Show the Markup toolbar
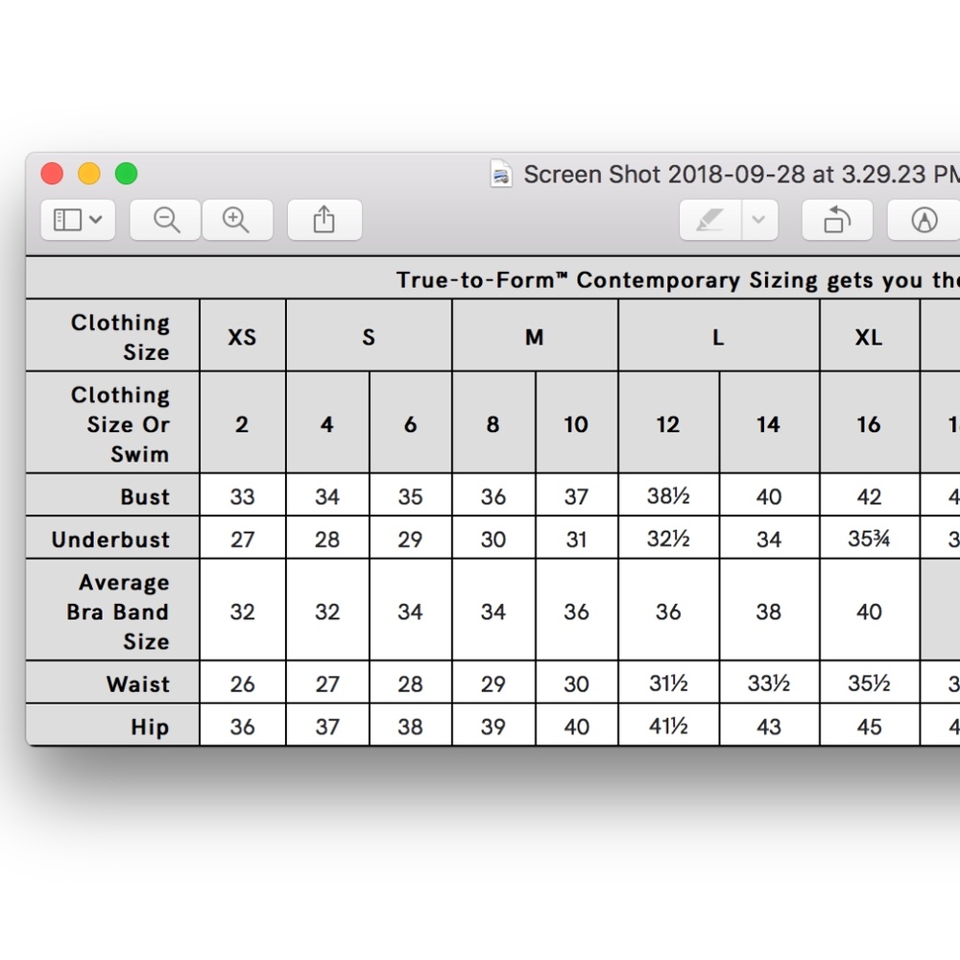The image size is (960, 960). pyautogui.click(x=924, y=220)
